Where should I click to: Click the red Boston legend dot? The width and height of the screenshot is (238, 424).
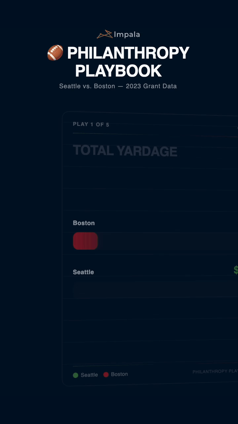(106, 375)
